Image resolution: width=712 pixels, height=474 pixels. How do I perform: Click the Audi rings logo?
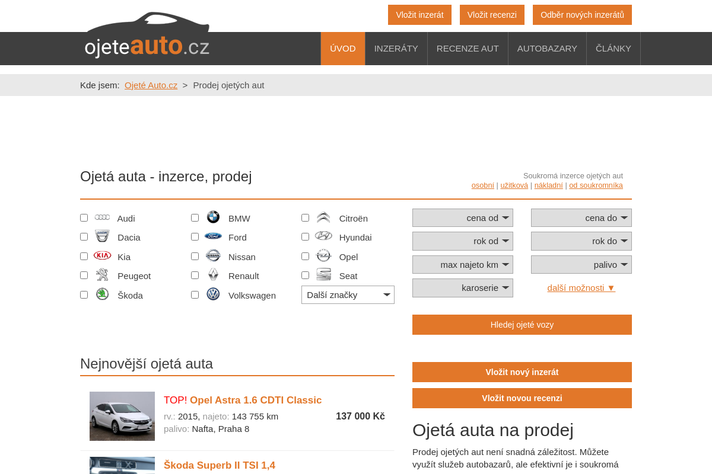point(102,217)
